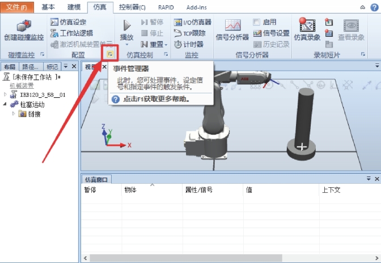Click 点击F1获取更多帮助 in the tooltip
The image size is (381, 263).
[x=156, y=99]
